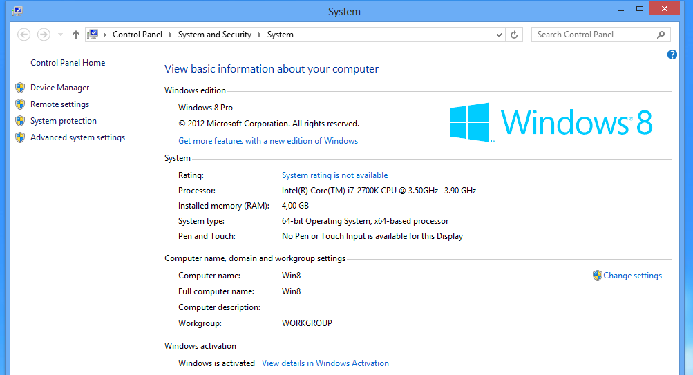This screenshot has height=375, width=693.
Task: Open System protection
Action: [x=63, y=121]
